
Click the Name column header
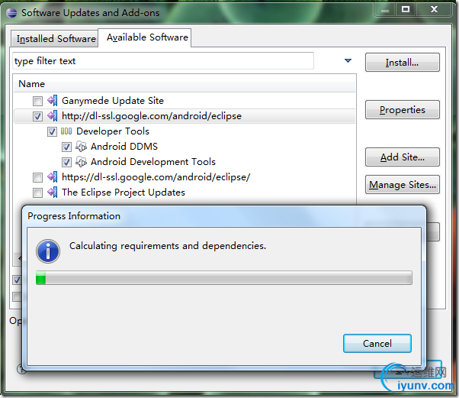tap(185, 84)
